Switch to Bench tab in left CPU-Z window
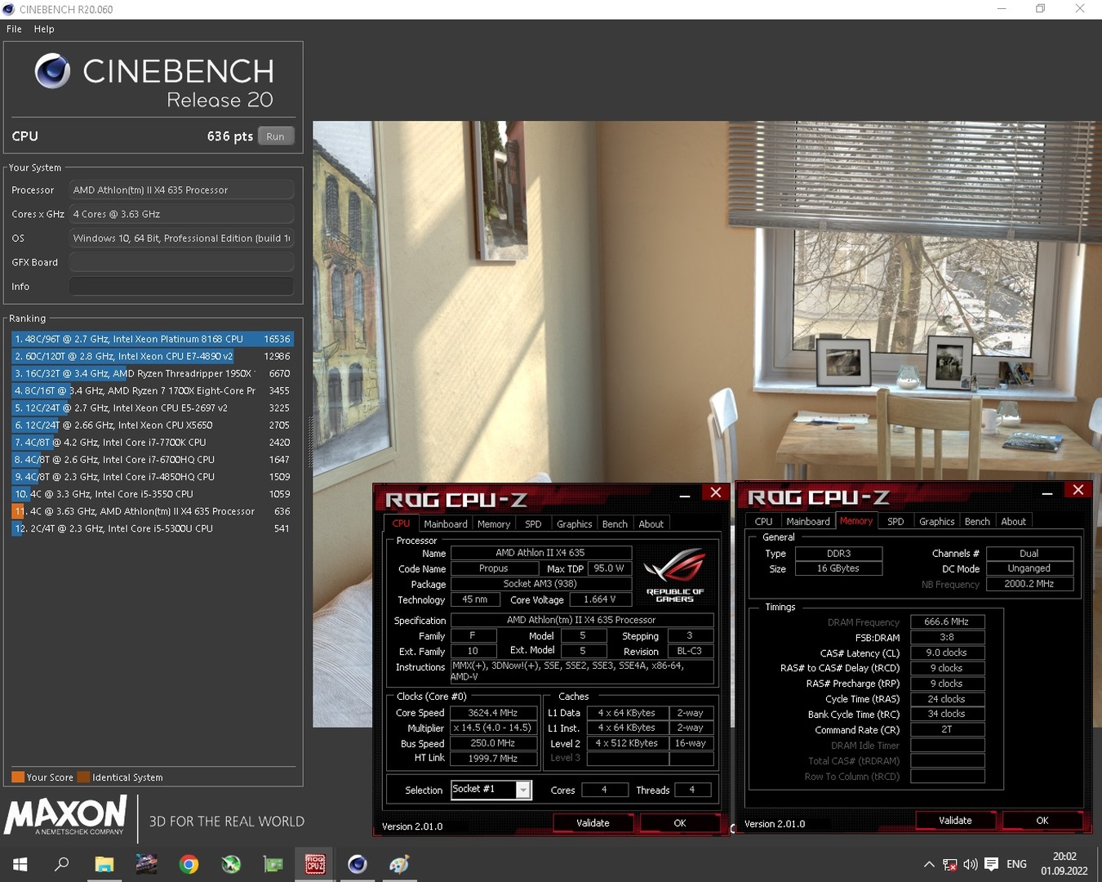 point(615,524)
